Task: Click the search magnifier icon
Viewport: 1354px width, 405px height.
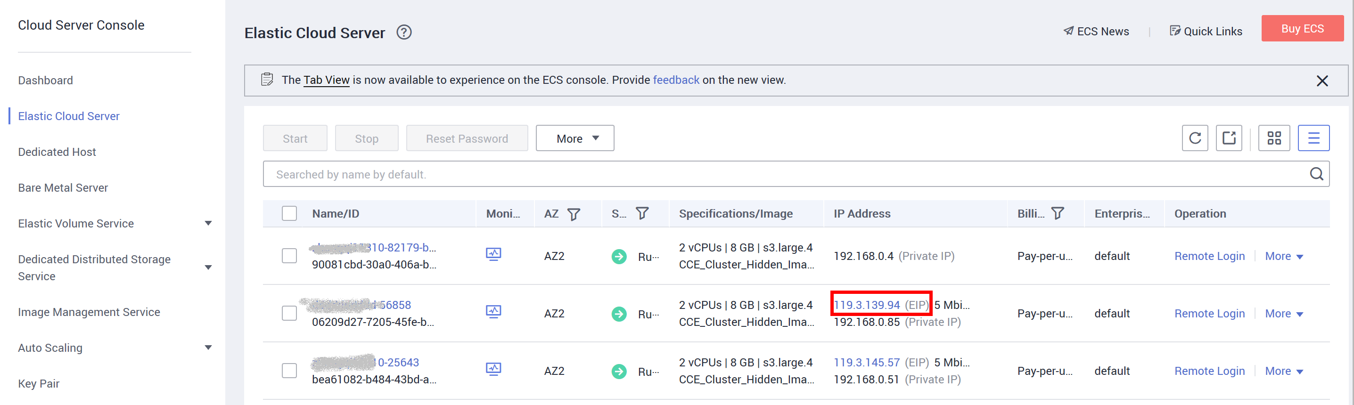Action: coord(1316,174)
